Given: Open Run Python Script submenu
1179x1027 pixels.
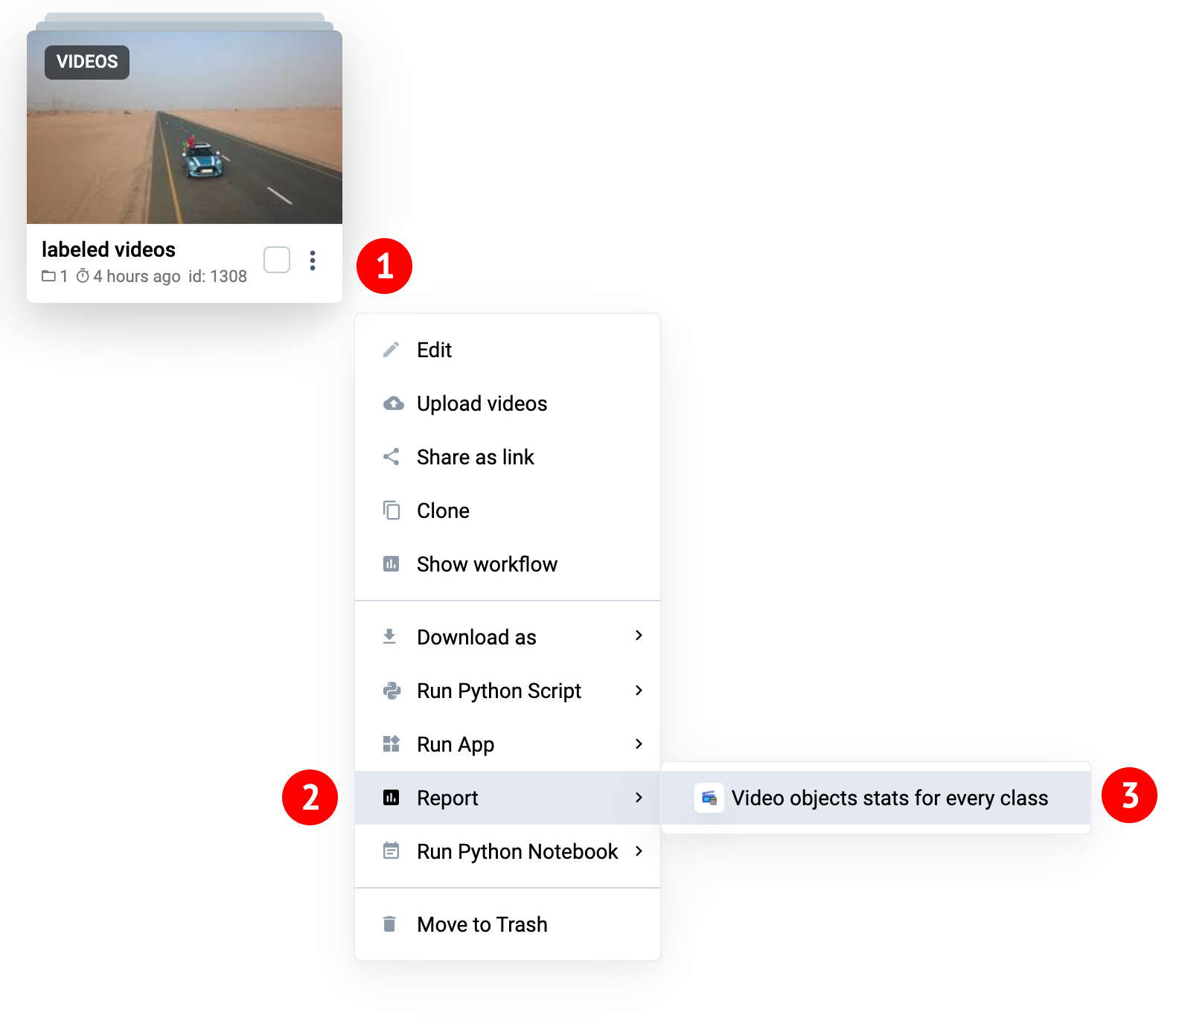Looking at the screenshot, I should 508,691.
